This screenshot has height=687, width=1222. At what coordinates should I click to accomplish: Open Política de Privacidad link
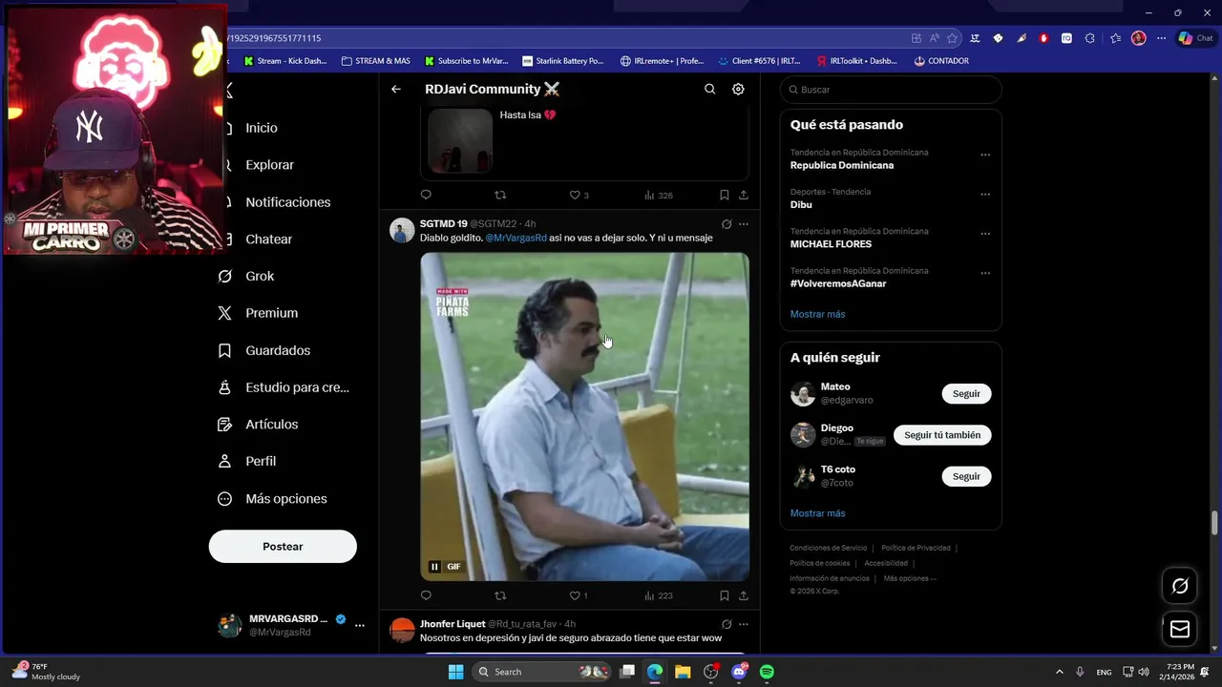[916, 548]
